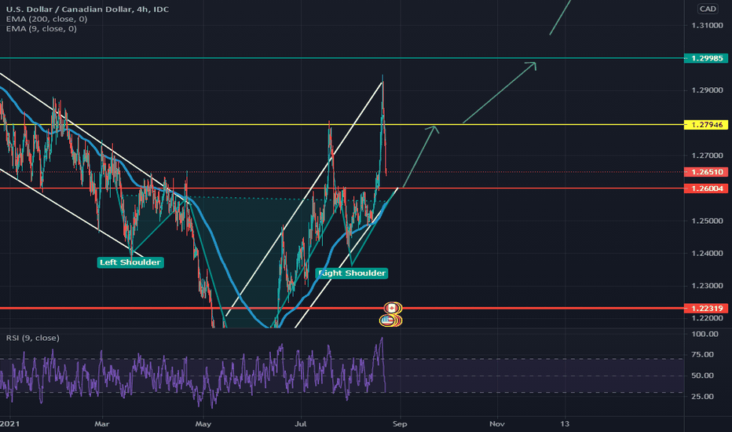Click the 1.27000 price axis value

click(707, 156)
